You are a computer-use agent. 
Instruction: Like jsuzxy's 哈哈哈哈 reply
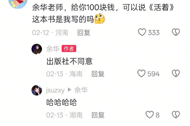coord(150,115)
